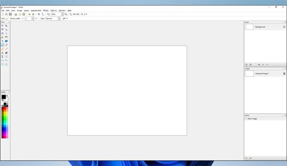Select the Magic Wand tool
287x166 pixels.
pos(2,37)
